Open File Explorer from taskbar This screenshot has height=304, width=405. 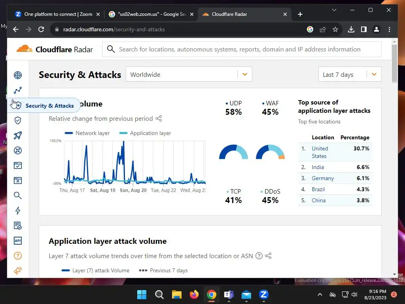(177, 294)
